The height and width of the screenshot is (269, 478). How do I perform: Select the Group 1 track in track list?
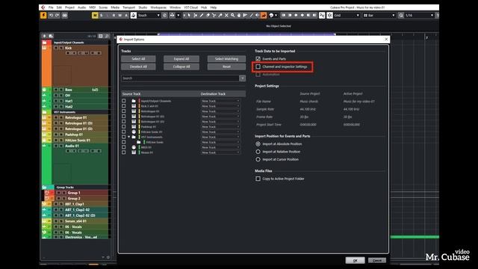click(x=74, y=193)
